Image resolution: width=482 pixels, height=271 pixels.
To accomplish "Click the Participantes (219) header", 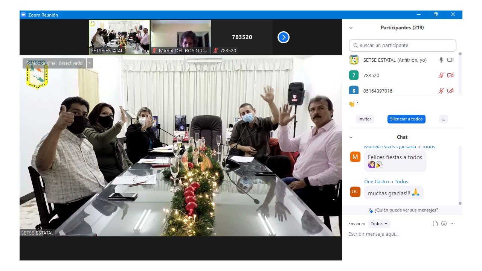I will tap(402, 28).
